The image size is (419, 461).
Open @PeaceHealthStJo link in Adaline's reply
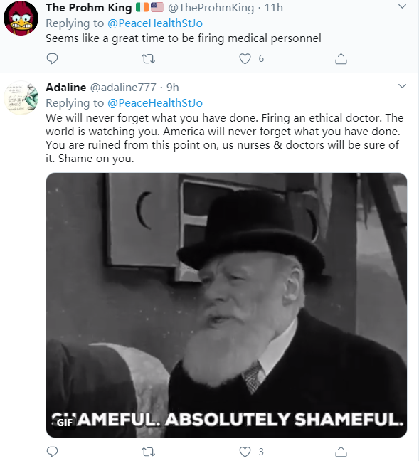[155, 103]
